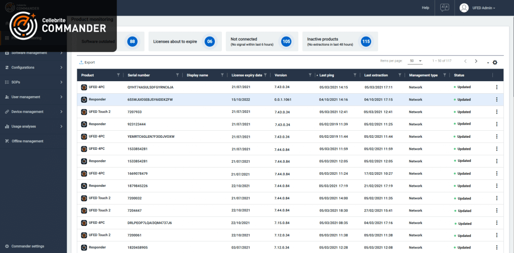Filter by Inactive products card

[x=340, y=42]
